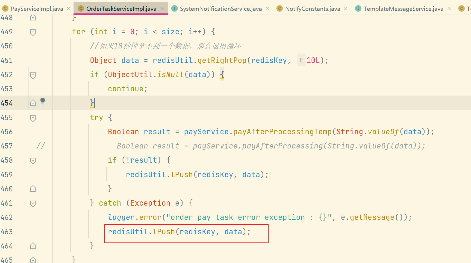Image resolution: width=471 pixels, height=263 pixels.
Task: Click e.getMessage() on line 462
Action: [372, 217]
